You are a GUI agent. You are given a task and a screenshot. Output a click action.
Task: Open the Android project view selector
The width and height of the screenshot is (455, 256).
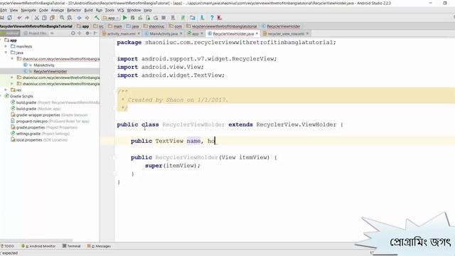(10, 33)
